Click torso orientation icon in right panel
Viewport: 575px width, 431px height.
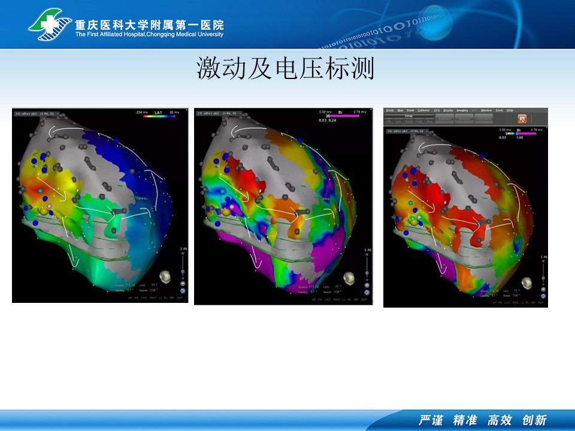click(x=527, y=283)
